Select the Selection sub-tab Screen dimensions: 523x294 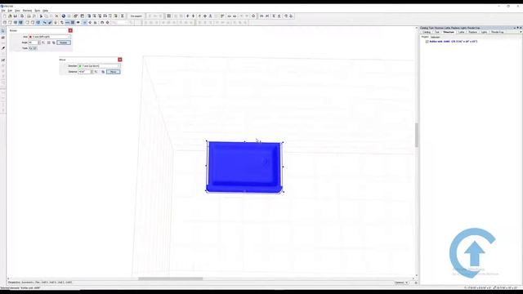(x=436, y=37)
